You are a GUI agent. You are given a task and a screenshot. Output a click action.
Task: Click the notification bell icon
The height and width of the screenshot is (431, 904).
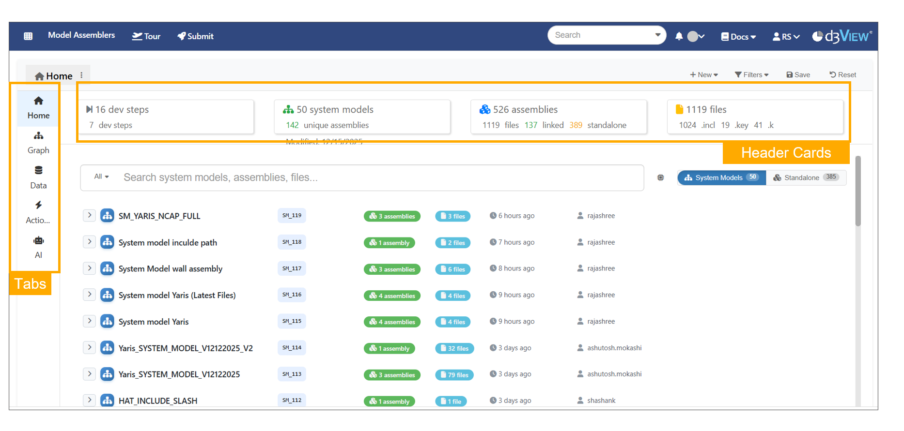click(679, 36)
